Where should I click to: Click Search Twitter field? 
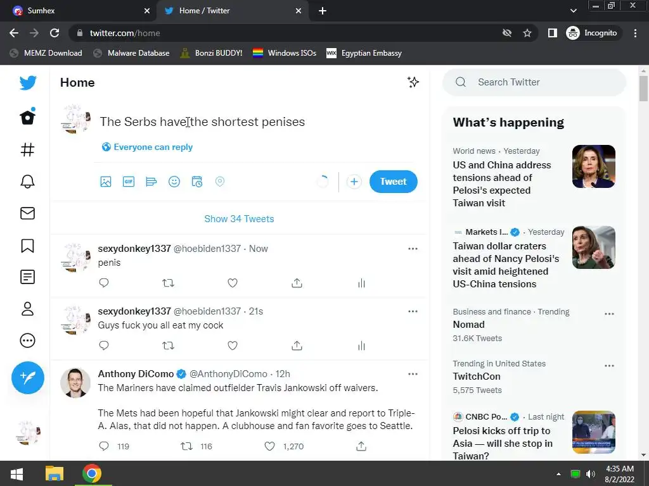pyautogui.click(x=534, y=82)
